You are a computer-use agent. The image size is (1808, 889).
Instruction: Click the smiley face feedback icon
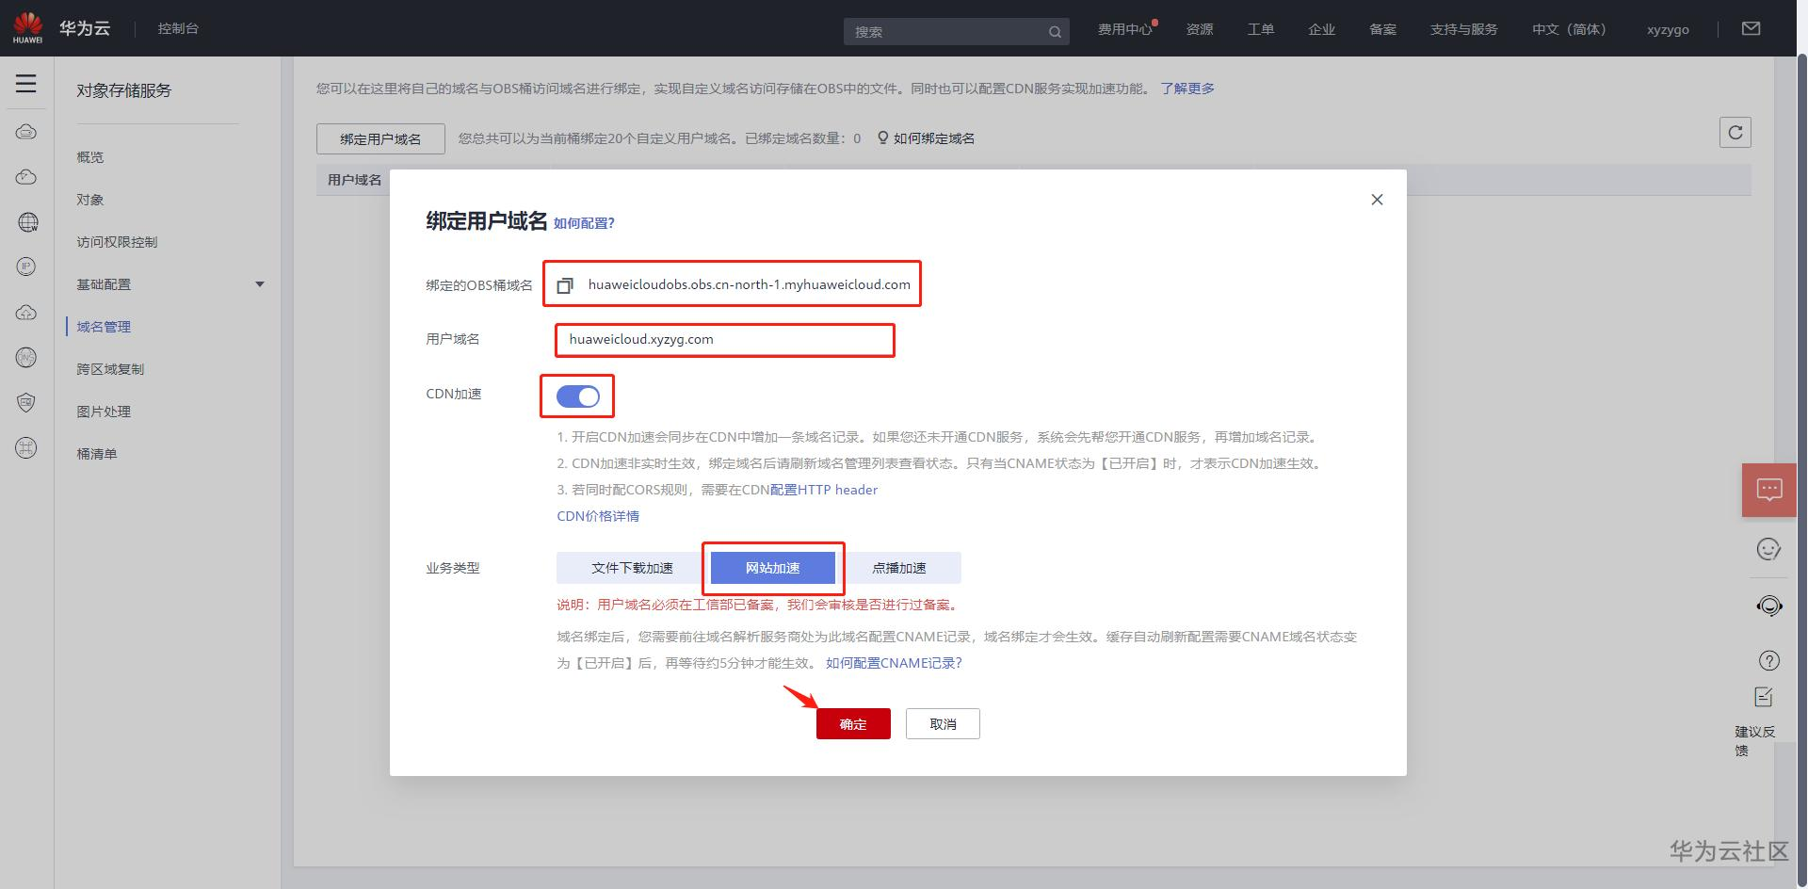click(1769, 549)
